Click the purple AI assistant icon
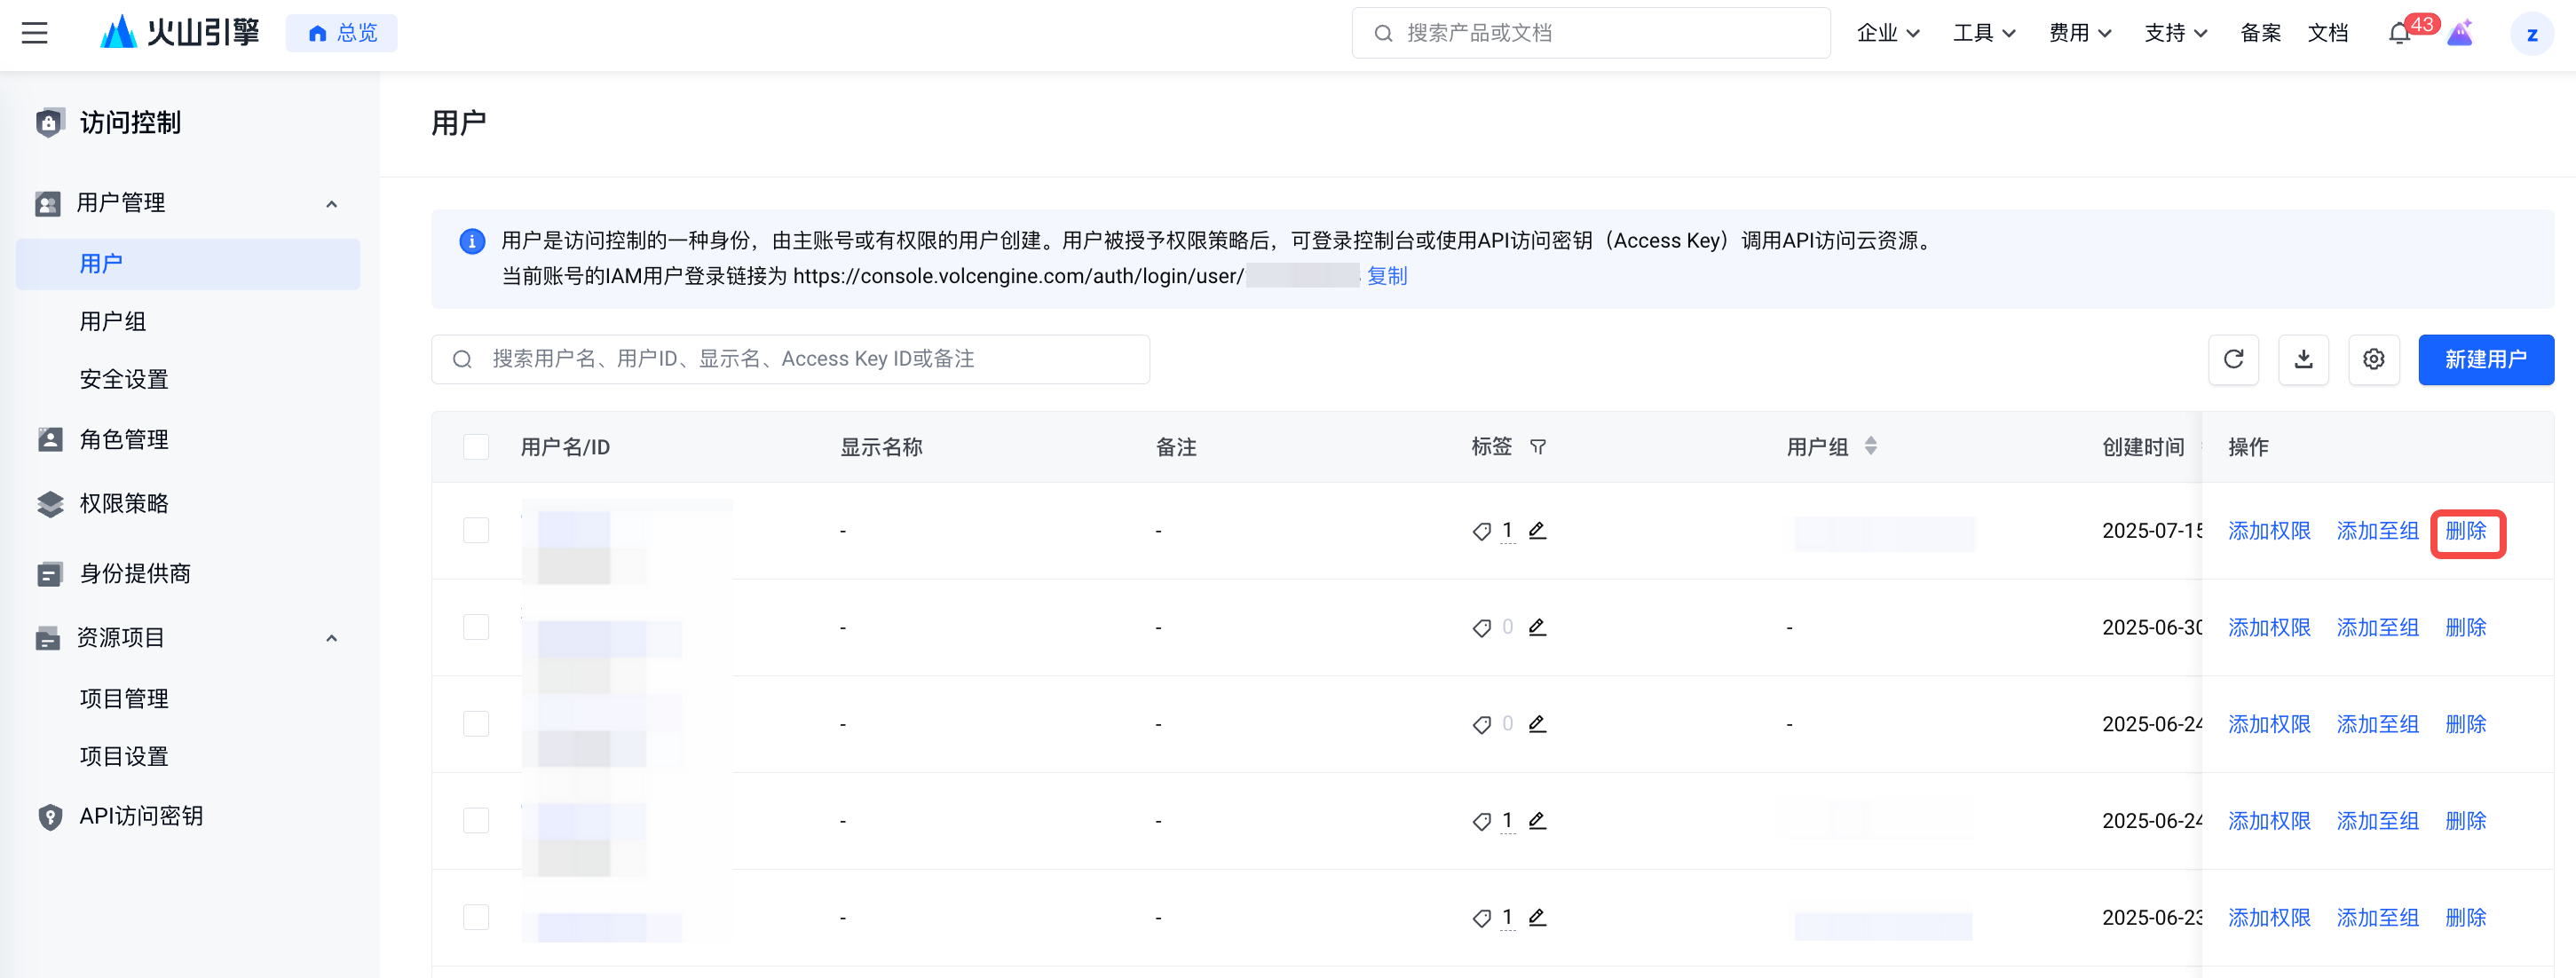 point(2459,33)
